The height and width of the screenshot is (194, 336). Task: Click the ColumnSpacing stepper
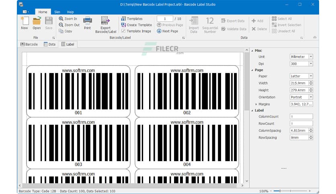[311, 131]
